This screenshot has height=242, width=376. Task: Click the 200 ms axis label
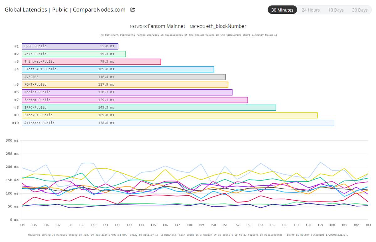(x=13, y=167)
